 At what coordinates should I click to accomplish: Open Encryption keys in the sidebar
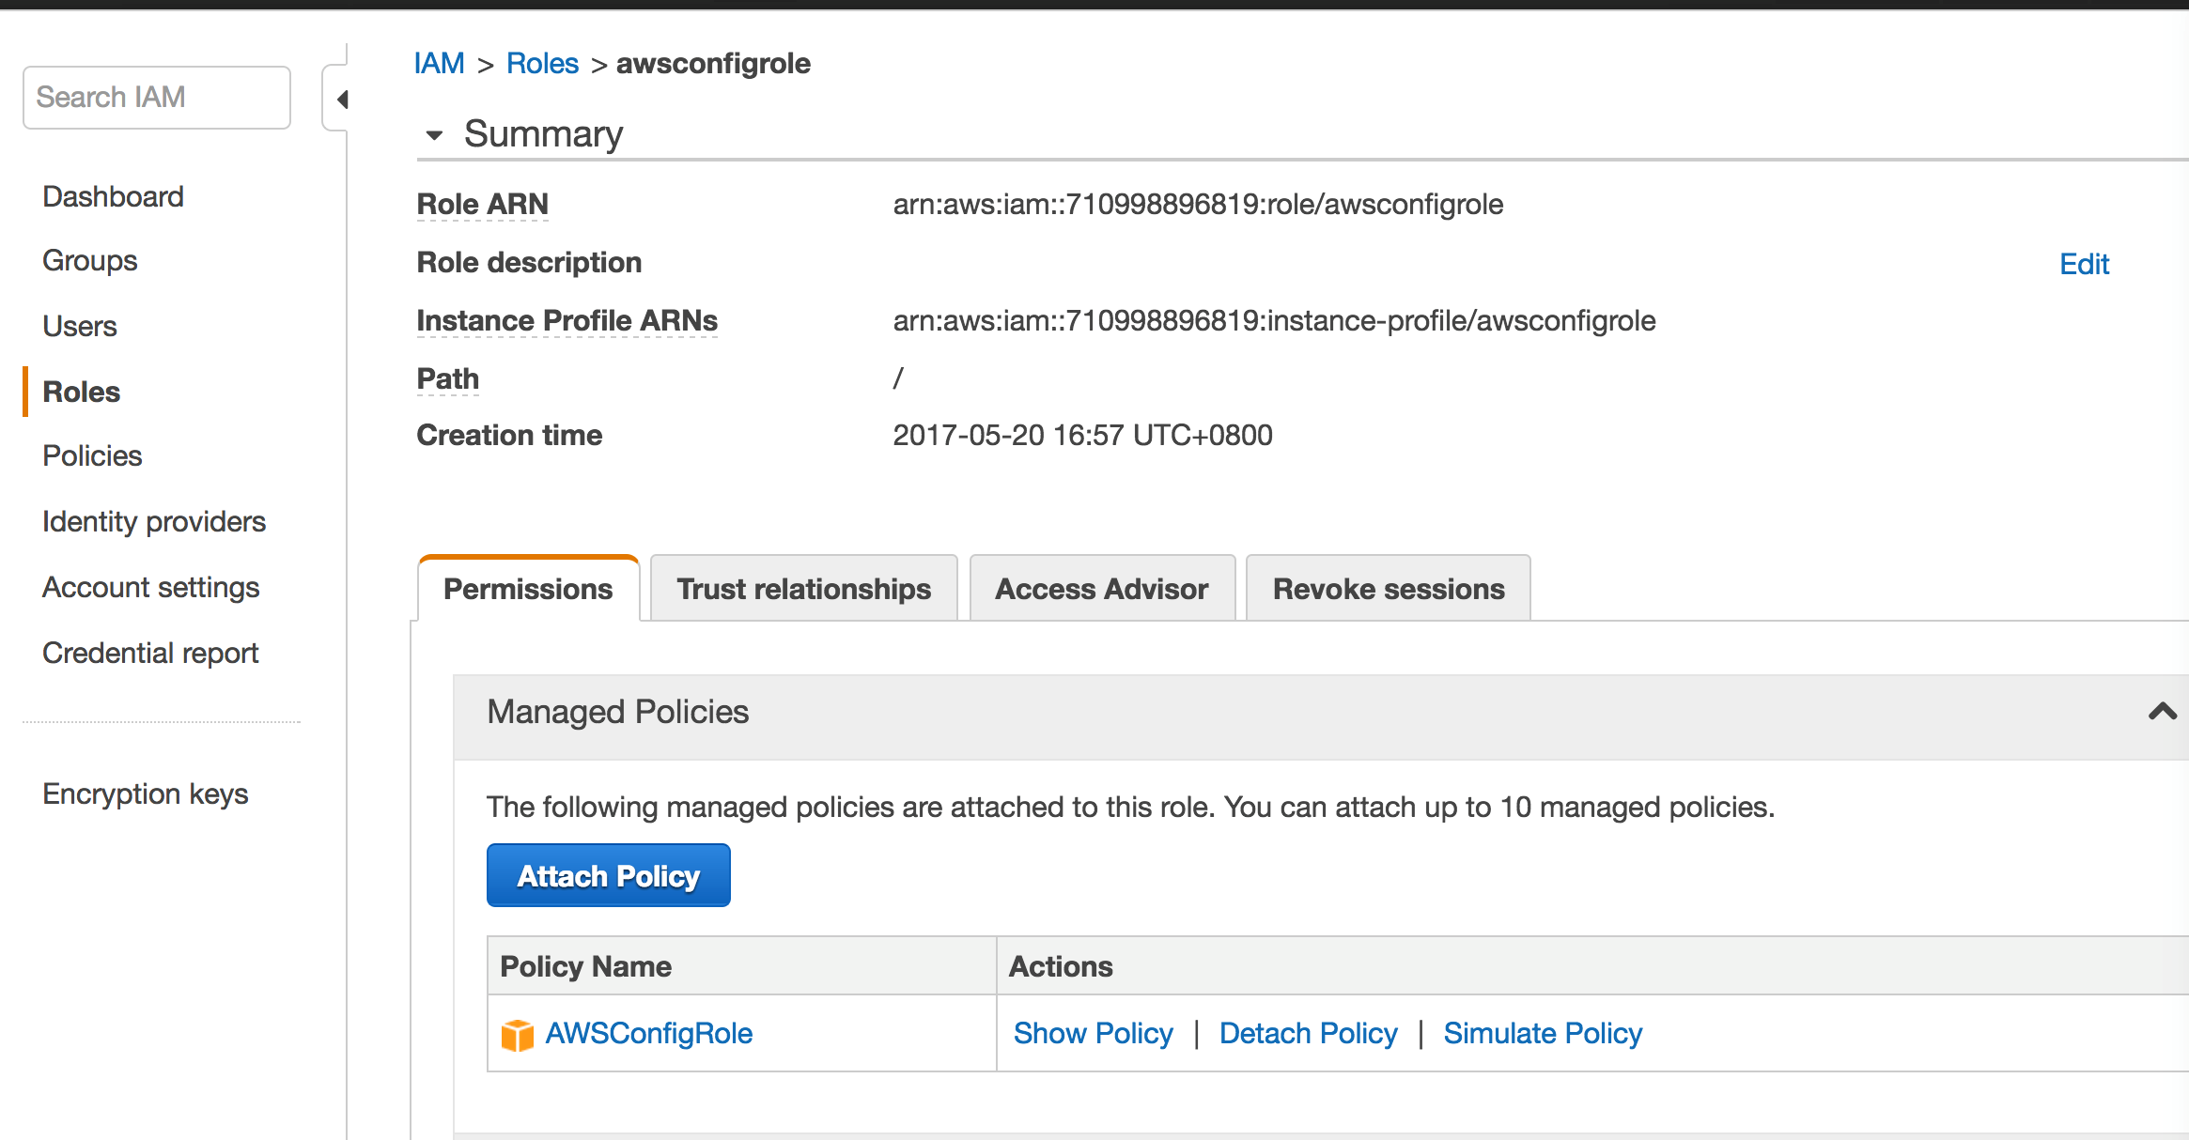(x=145, y=793)
